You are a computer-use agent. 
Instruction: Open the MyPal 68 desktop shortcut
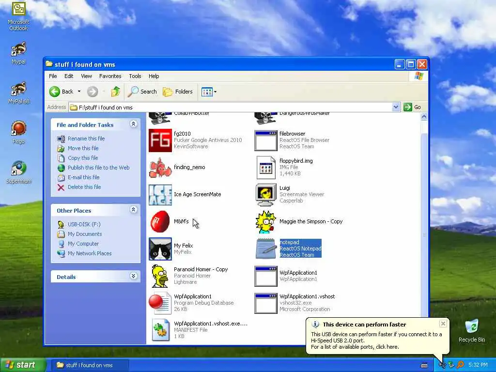click(18, 93)
